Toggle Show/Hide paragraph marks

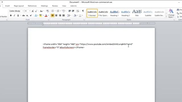83,11
